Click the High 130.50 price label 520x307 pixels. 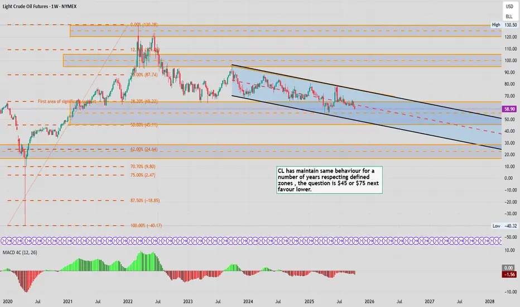tap(504, 25)
